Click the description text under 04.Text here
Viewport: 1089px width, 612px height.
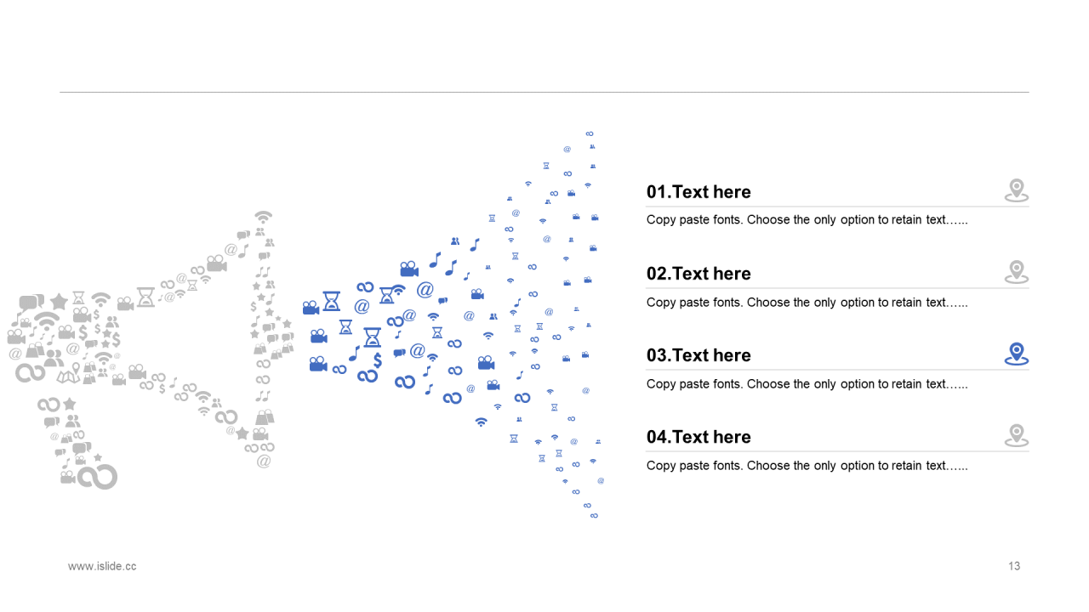tap(807, 466)
